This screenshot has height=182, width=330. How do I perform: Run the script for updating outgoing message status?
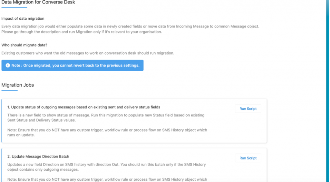click(x=248, y=109)
